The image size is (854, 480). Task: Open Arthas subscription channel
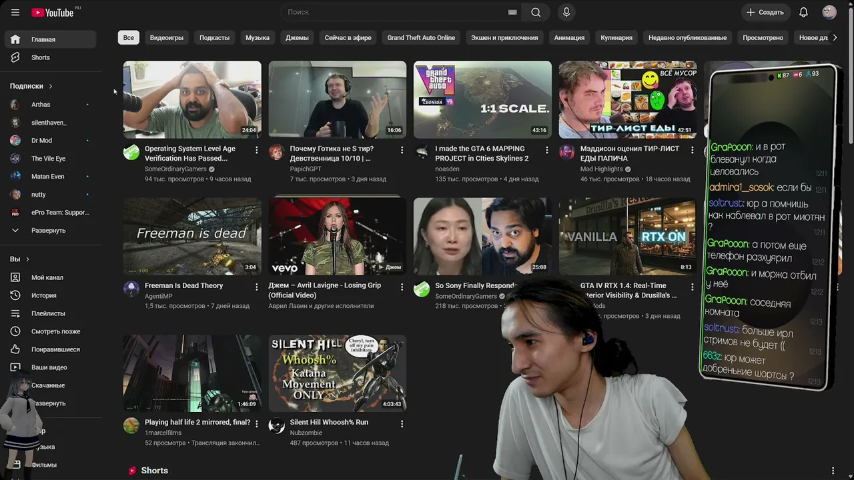pyautogui.click(x=50, y=105)
